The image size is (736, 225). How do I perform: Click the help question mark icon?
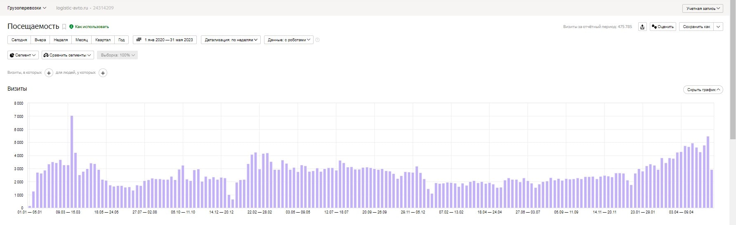click(317, 40)
